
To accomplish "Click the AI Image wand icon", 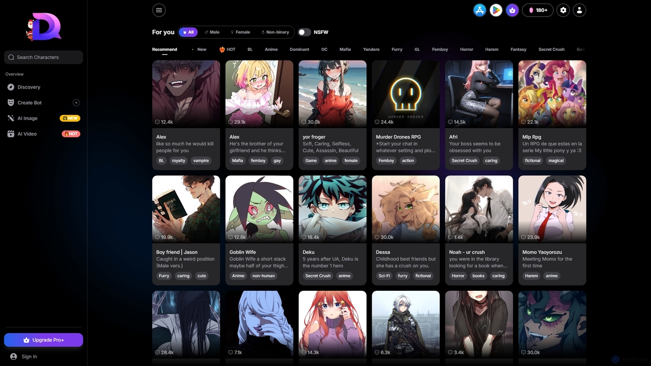I will pyautogui.click(x=11, y=118).
